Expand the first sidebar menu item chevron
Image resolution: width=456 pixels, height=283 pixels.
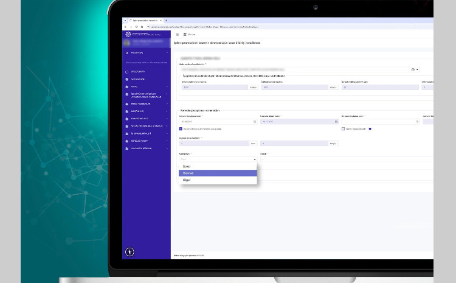pos(167,53)
